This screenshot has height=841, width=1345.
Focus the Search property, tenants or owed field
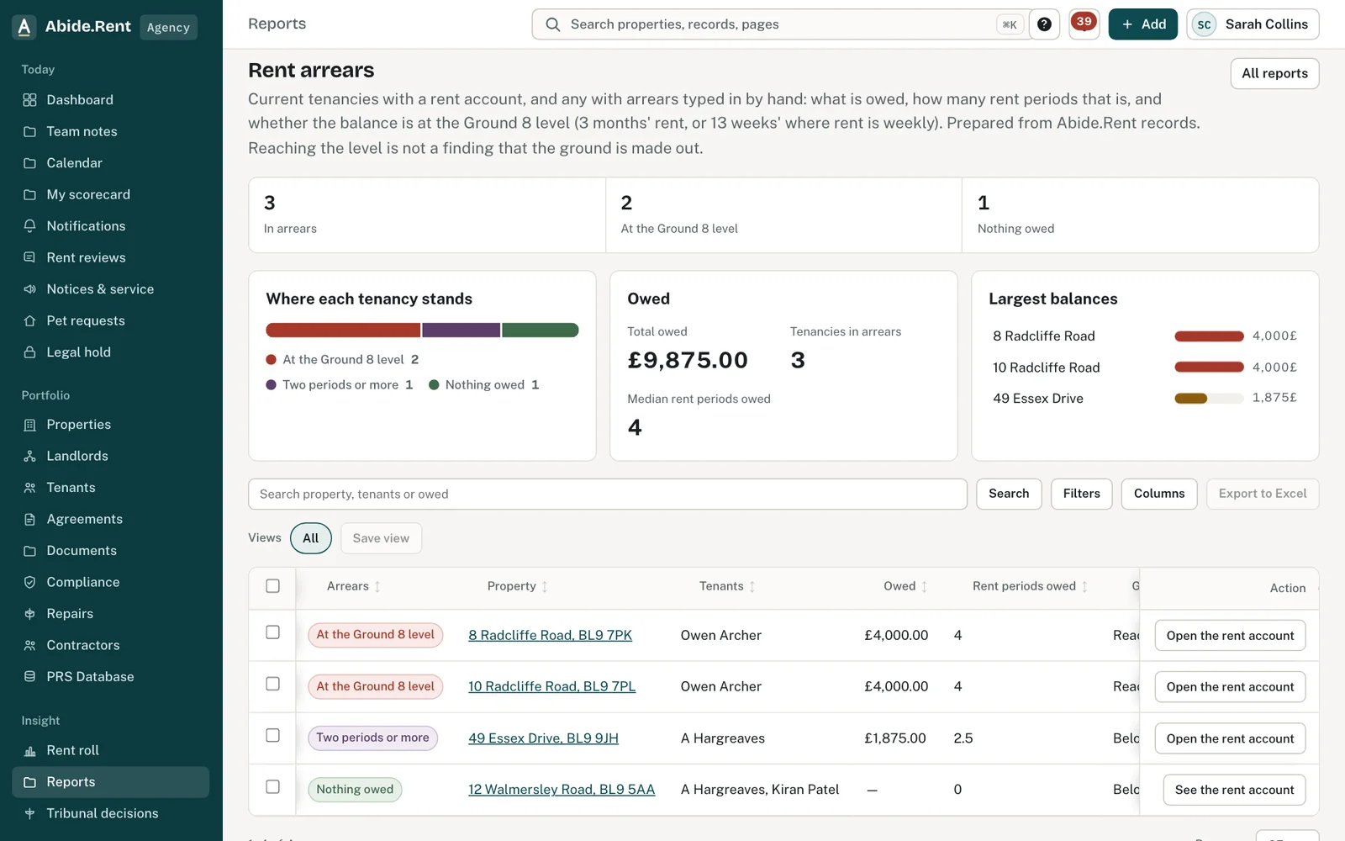tap(607, 495)
